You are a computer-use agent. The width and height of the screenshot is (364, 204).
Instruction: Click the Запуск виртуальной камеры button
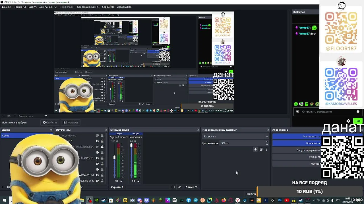[x=297, y=150]
